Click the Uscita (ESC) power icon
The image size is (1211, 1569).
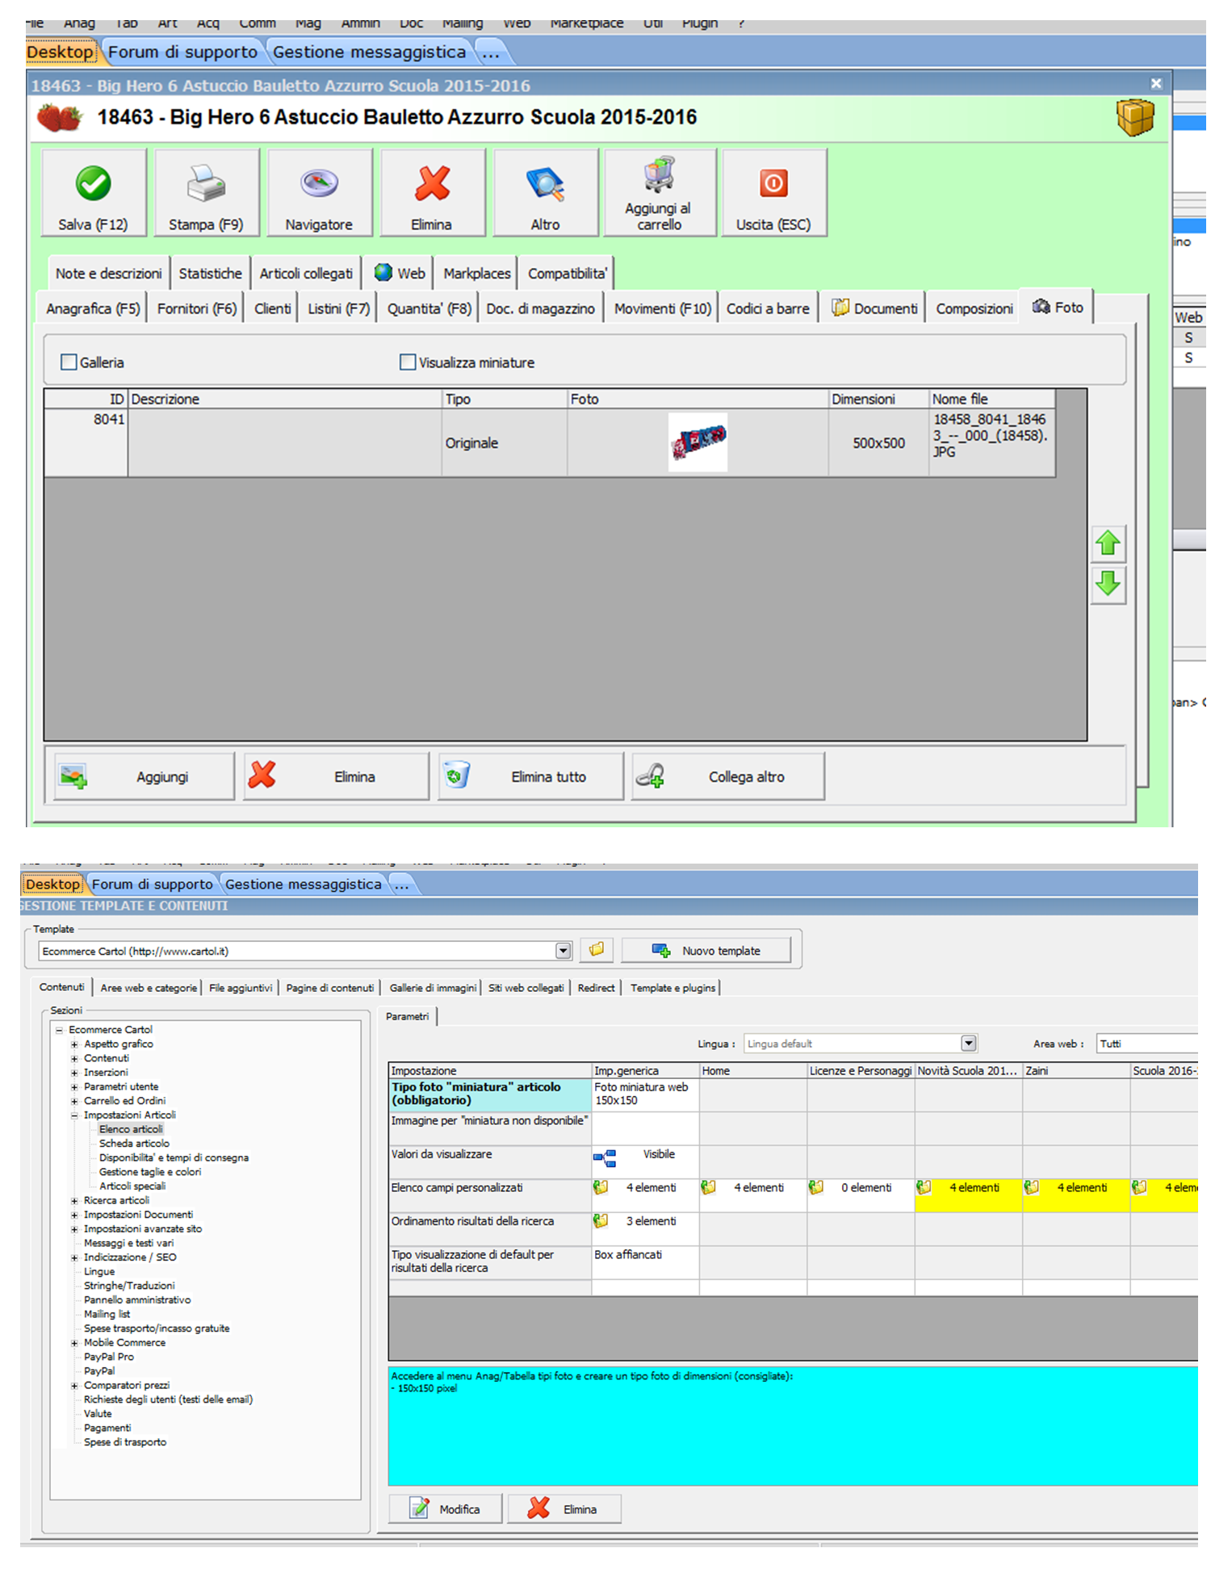[x=773, y=183]
